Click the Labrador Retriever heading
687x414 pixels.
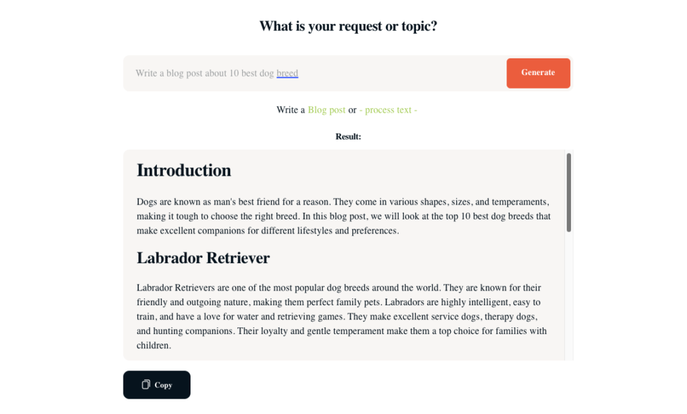click(203, 258)
